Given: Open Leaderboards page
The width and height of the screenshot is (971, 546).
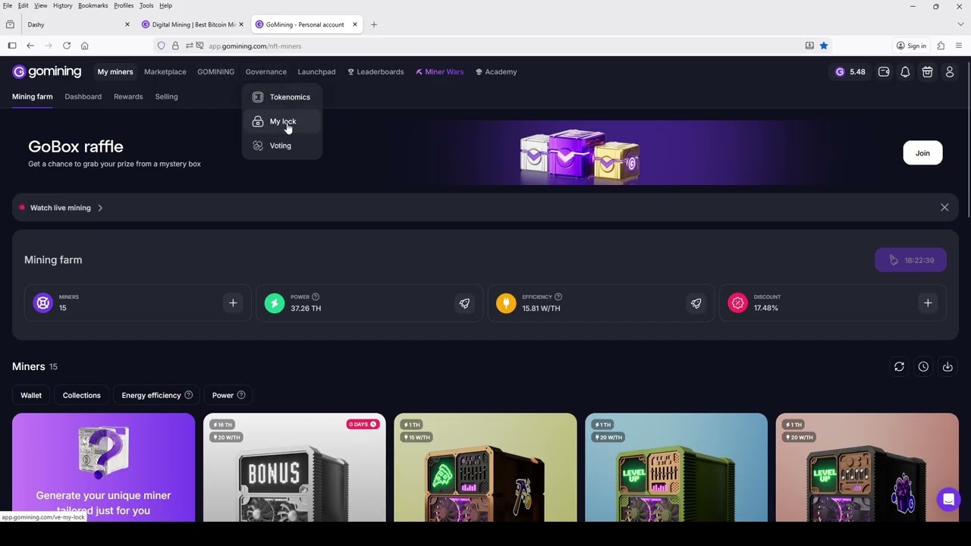Looking at the screenshot, I should tap(376, 72).
